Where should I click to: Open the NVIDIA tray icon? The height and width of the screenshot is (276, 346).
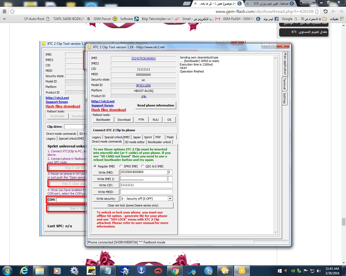(x=293, y=271)
